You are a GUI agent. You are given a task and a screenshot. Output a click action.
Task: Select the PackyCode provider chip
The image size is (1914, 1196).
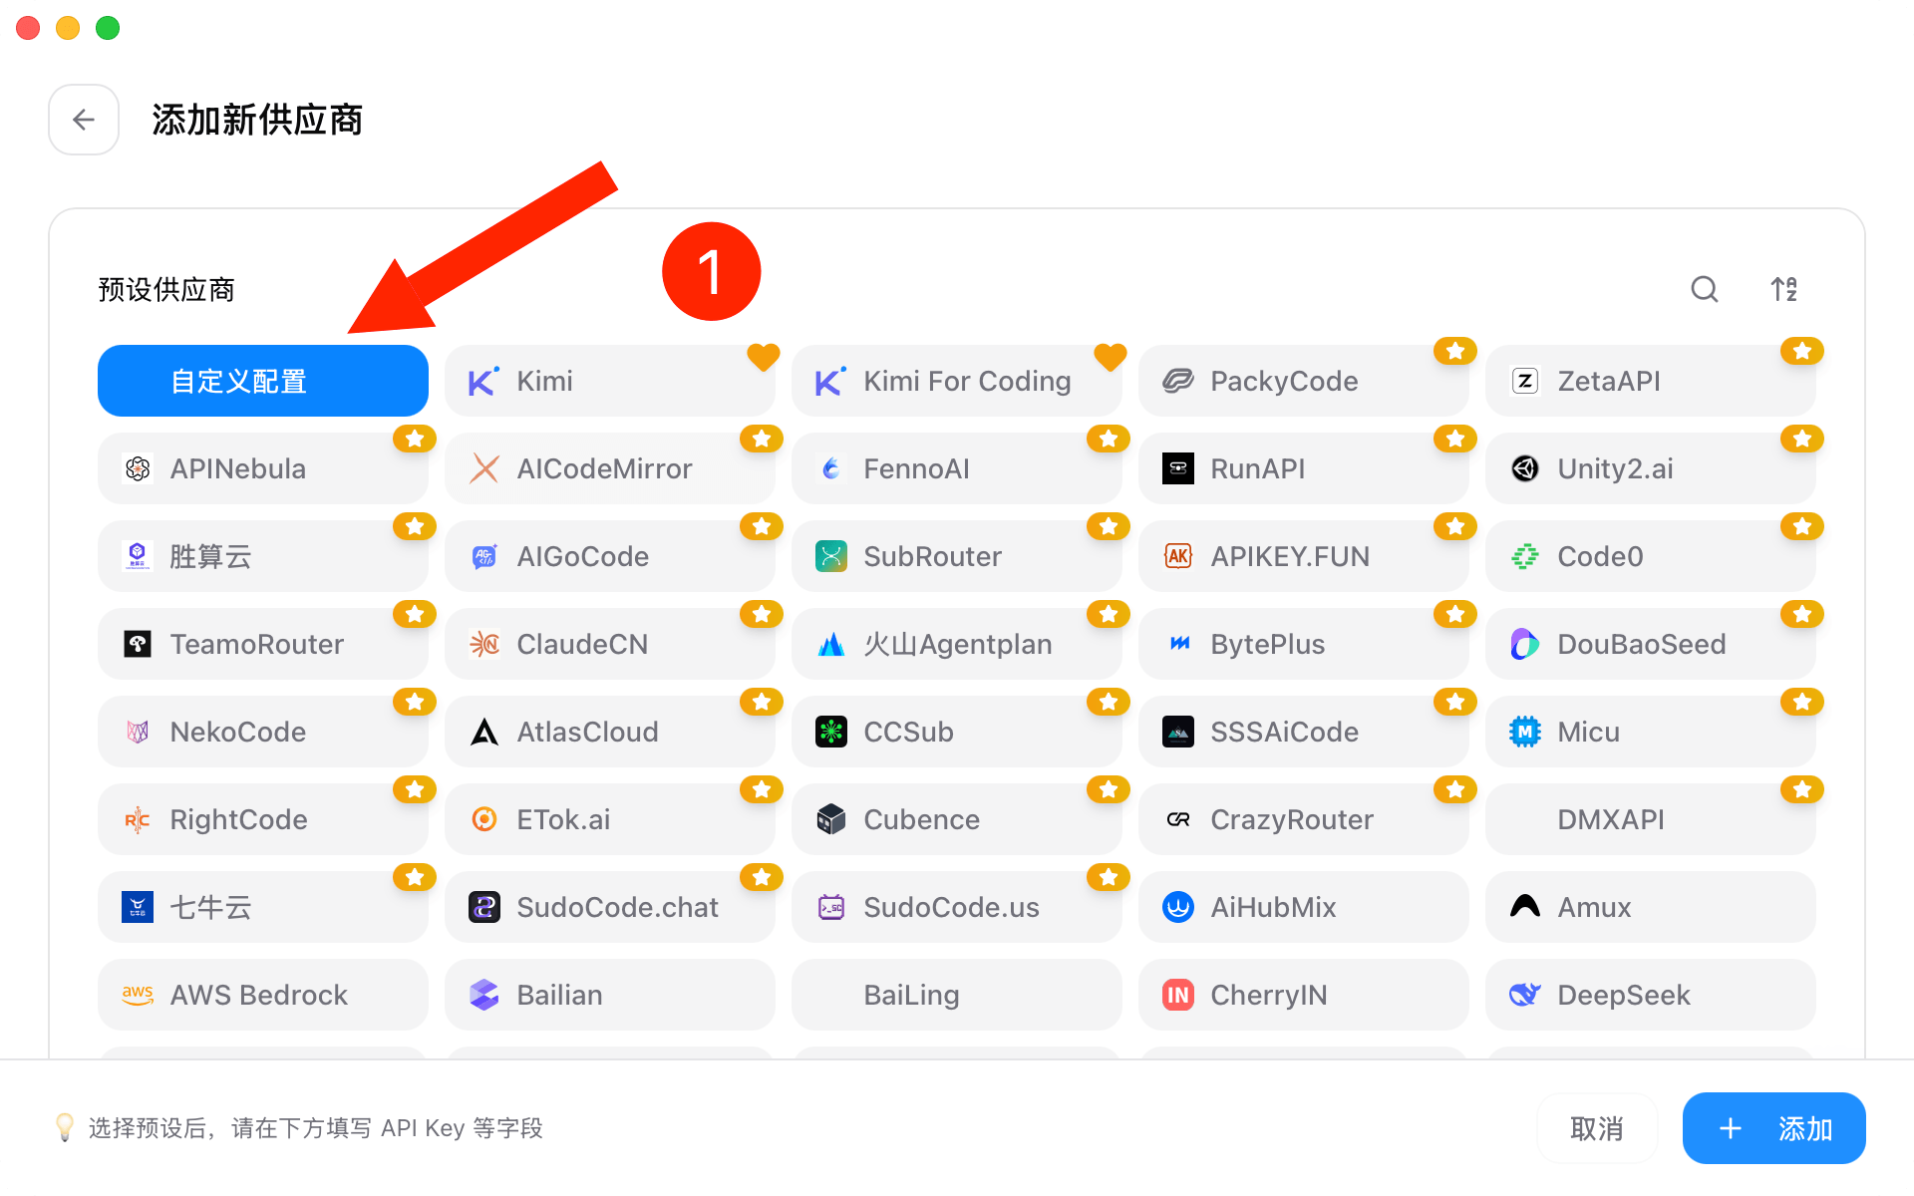click(x=1303, y=381)
